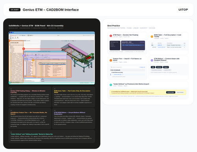The width and height of the screenshot is (197, 152).
Task: Select the 001.001 row in BOM table mockup
Action: coord(168,47)
